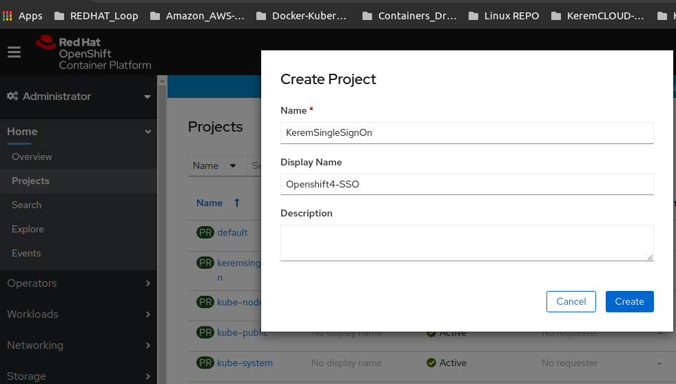Viewport: 676px width, 384px height.
Task: Open the REDHAT_Loop bookmark folder
Action: pos(96,16)
